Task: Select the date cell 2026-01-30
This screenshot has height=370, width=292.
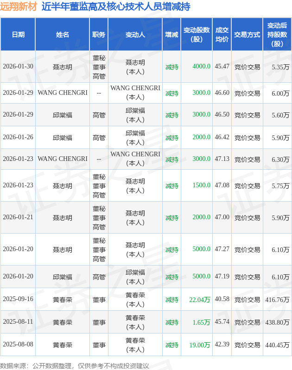Action: [x=18, y=66]
